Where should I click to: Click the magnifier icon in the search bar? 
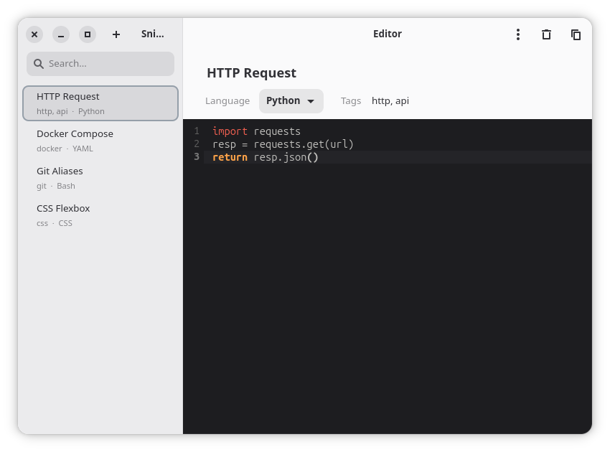point(39,63)
